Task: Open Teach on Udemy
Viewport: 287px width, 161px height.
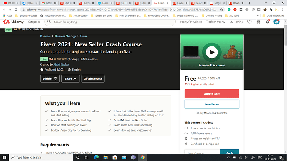Action: (x=215, y=22)
